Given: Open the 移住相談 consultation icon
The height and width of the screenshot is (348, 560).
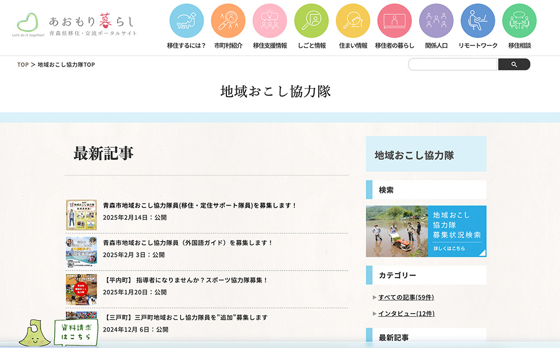Looking at the screenshot, I should coord(519,21).
